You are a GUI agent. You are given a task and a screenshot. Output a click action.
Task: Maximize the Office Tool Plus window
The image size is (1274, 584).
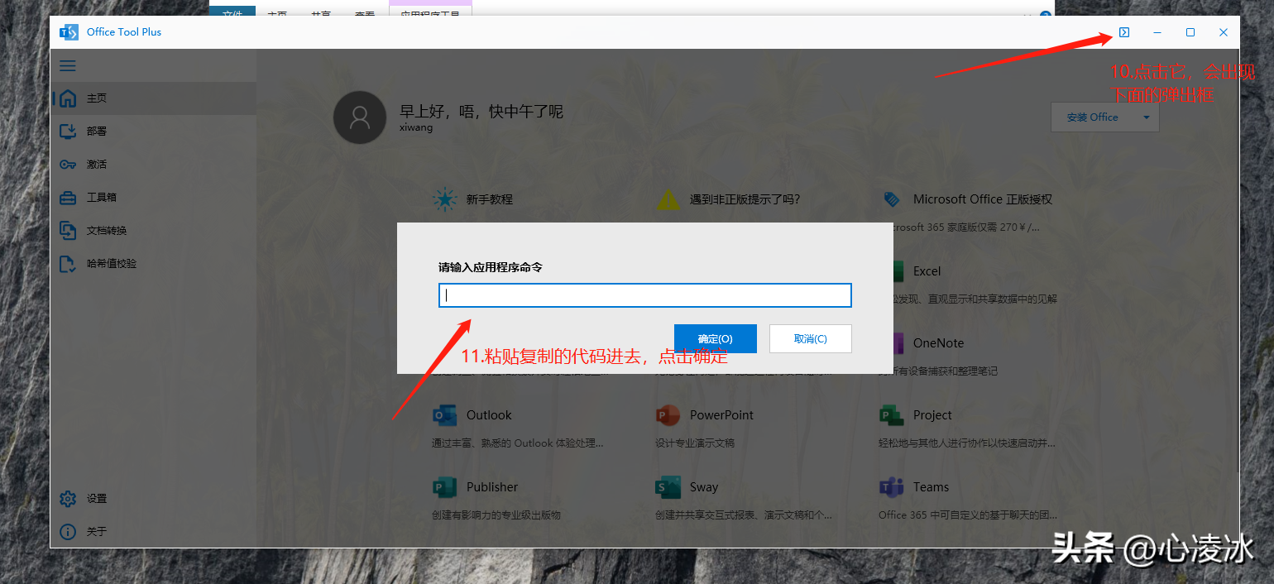(1190, 32)
